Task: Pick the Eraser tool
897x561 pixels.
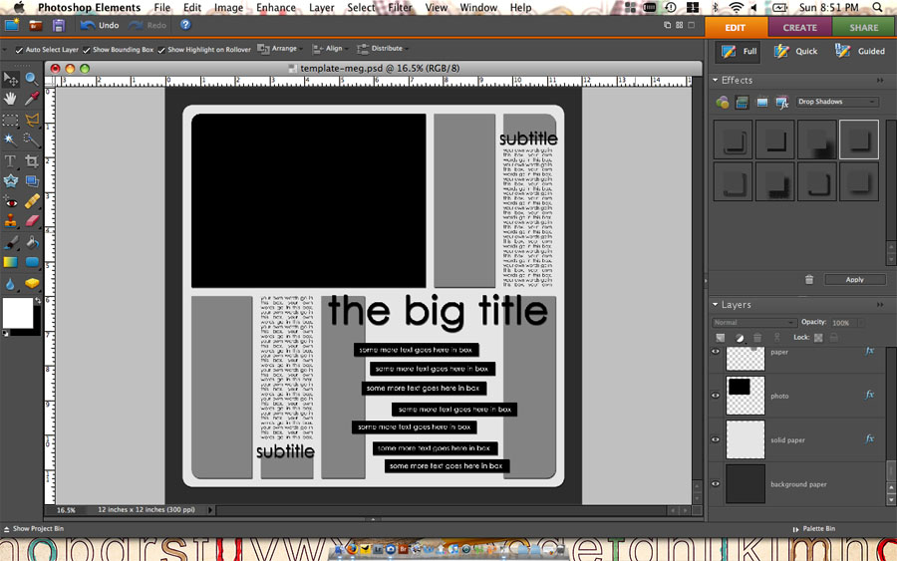Action: pyautogui.click(x=32, y=221)
